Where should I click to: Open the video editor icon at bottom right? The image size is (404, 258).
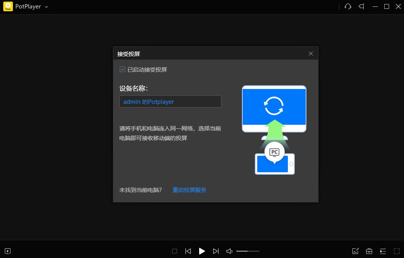(x=355, y=251)
